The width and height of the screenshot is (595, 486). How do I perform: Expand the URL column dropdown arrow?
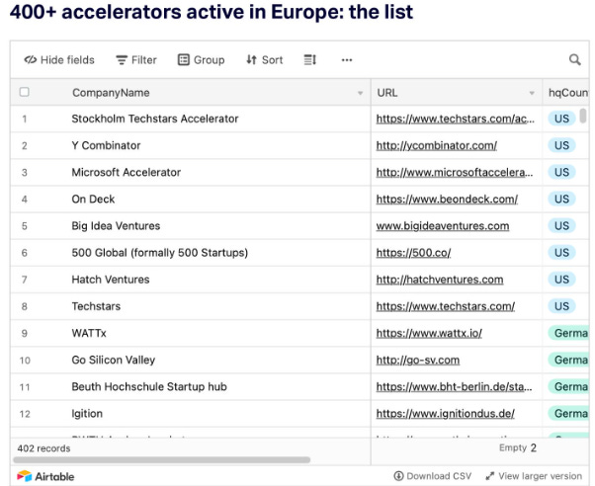[x=532, y=93]
